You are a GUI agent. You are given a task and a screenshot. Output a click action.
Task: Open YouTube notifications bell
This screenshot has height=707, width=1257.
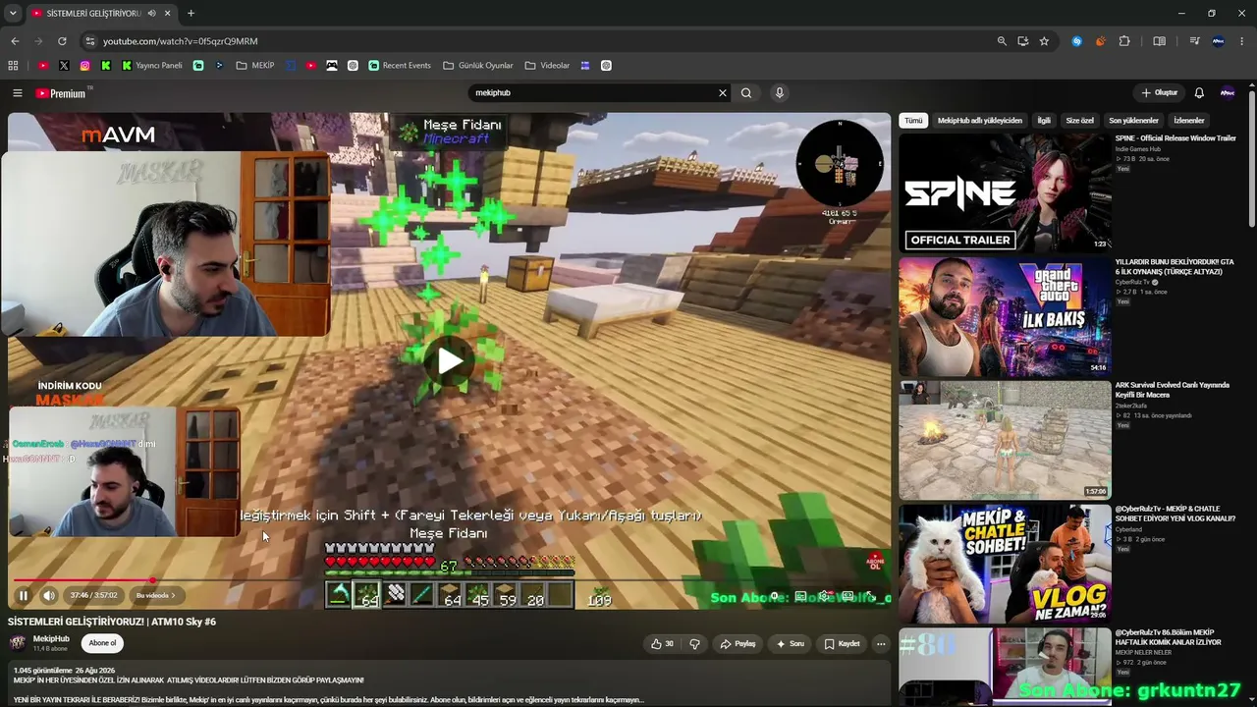pyautogui.click(x=1199, y=93)
